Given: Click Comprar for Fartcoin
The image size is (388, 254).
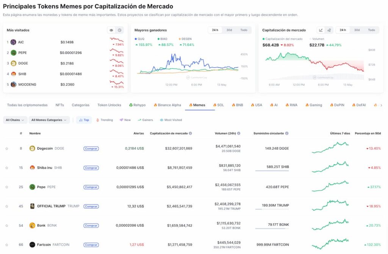Looking at the screenshot, I should click(91, 245).
